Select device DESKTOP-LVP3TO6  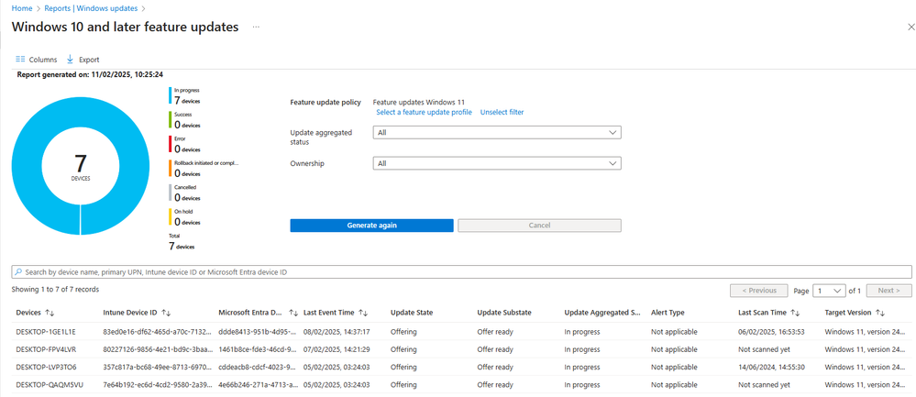tap(46, 368)
